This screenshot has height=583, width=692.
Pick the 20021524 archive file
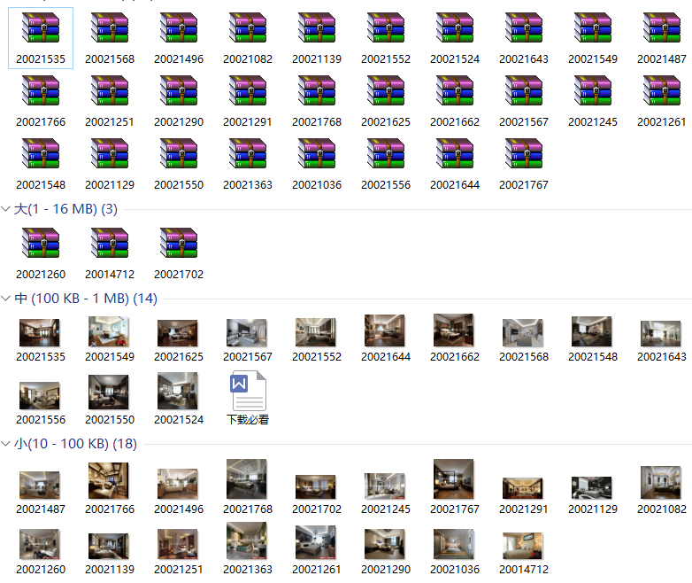455,27
